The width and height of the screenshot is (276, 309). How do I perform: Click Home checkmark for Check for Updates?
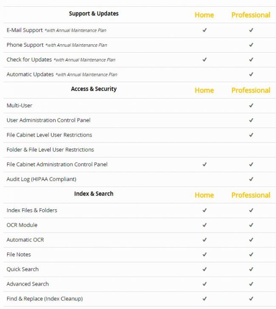tap(204, 60)
